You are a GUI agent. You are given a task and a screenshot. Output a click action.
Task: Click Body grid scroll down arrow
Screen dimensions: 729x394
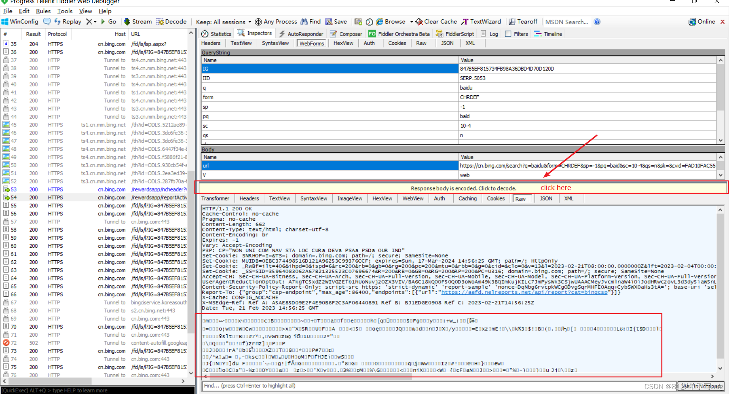pos(720,175)
